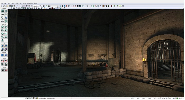Start level with green play button

(x=120, y=6)
